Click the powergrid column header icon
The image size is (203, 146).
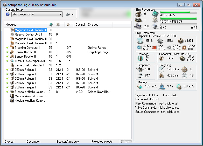(x=58, y=24)
